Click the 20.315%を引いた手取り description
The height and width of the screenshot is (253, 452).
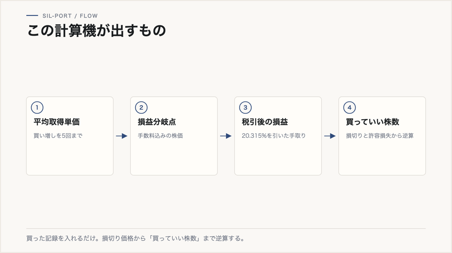point(273,136)
